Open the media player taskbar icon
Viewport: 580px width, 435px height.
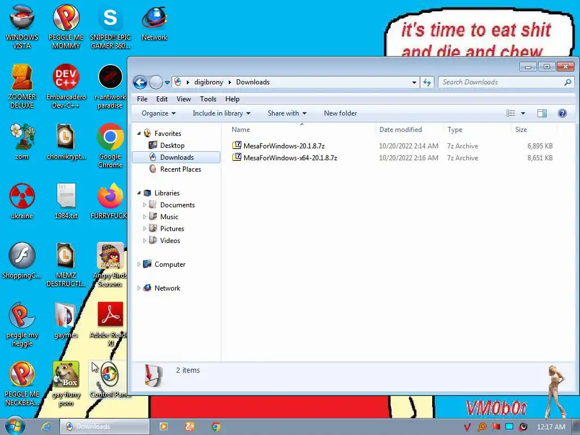[163, 427]
